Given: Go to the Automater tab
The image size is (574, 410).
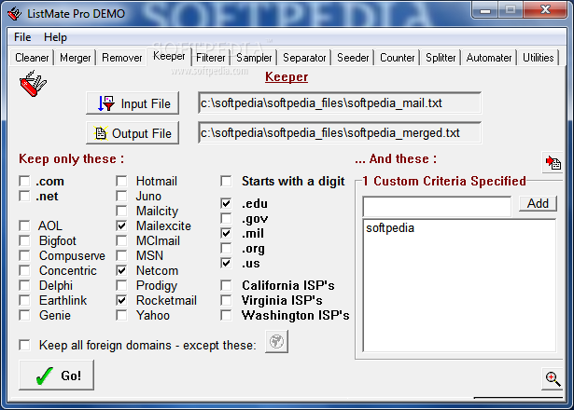Looking at the screenshot, I should [x=489, y=58].
